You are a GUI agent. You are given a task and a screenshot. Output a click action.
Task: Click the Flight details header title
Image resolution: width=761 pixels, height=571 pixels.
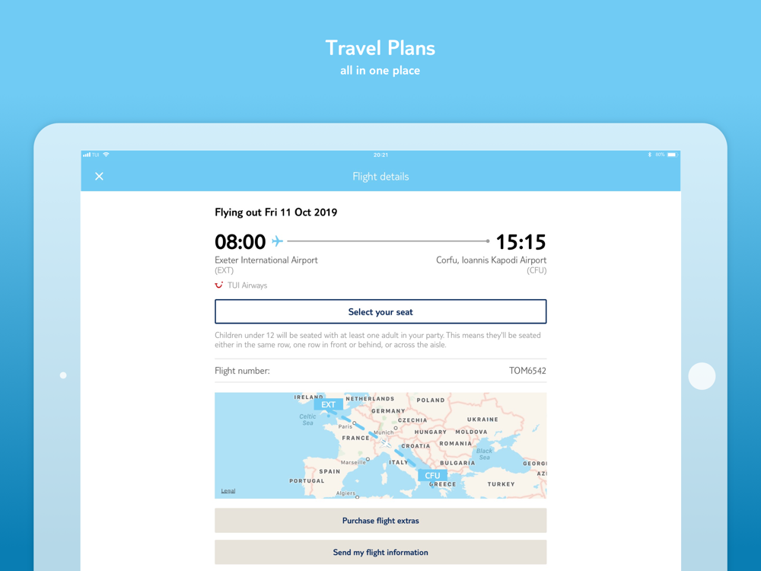coord(380,177)
